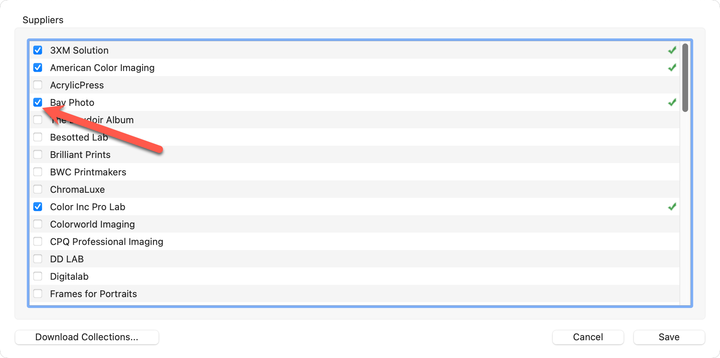Click the Download Collections button
720x358 pixels.
(x=87, y=337)
